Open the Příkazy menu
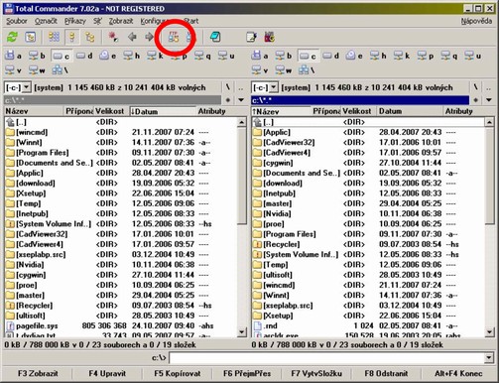499x383 pixels. 75,21
